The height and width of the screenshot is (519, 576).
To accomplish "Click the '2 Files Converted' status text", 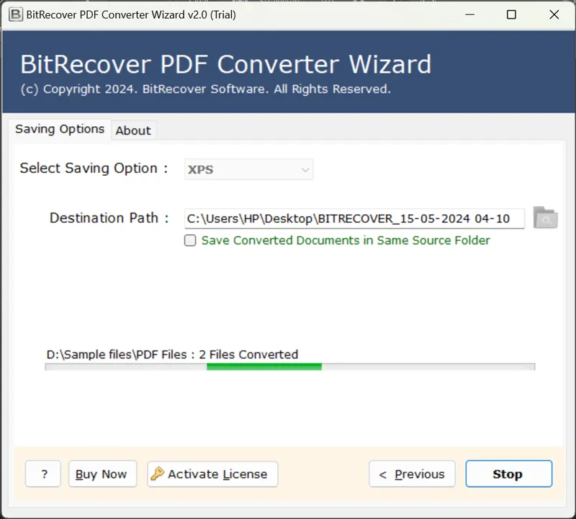I will [x=248, y=354].
